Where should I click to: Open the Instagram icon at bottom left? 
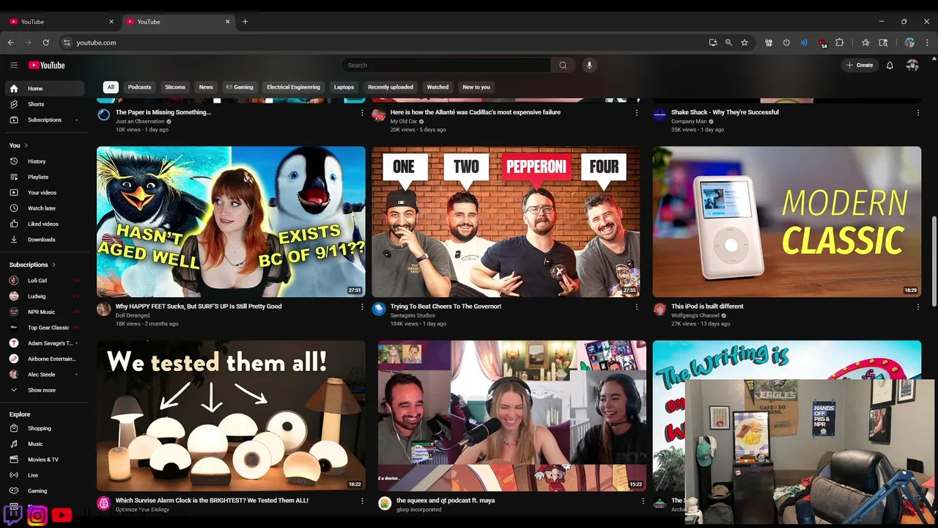[37, 516]
